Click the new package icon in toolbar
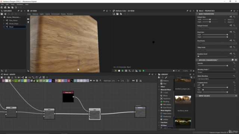This screenshot has height=134, width=239. click(1, 7)
